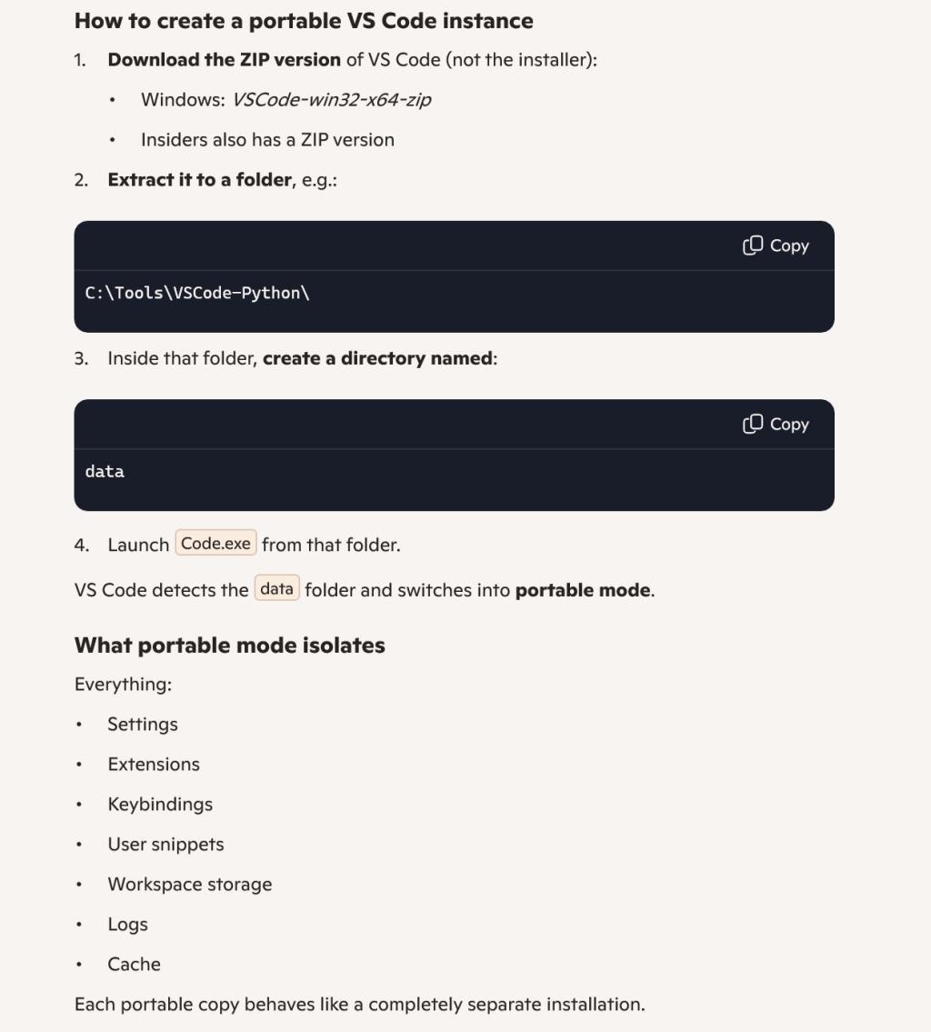Screen dimensions: 931x1032
Task: Click the italic VSCode-win32-x64-zip text
Action: (331, 100)
